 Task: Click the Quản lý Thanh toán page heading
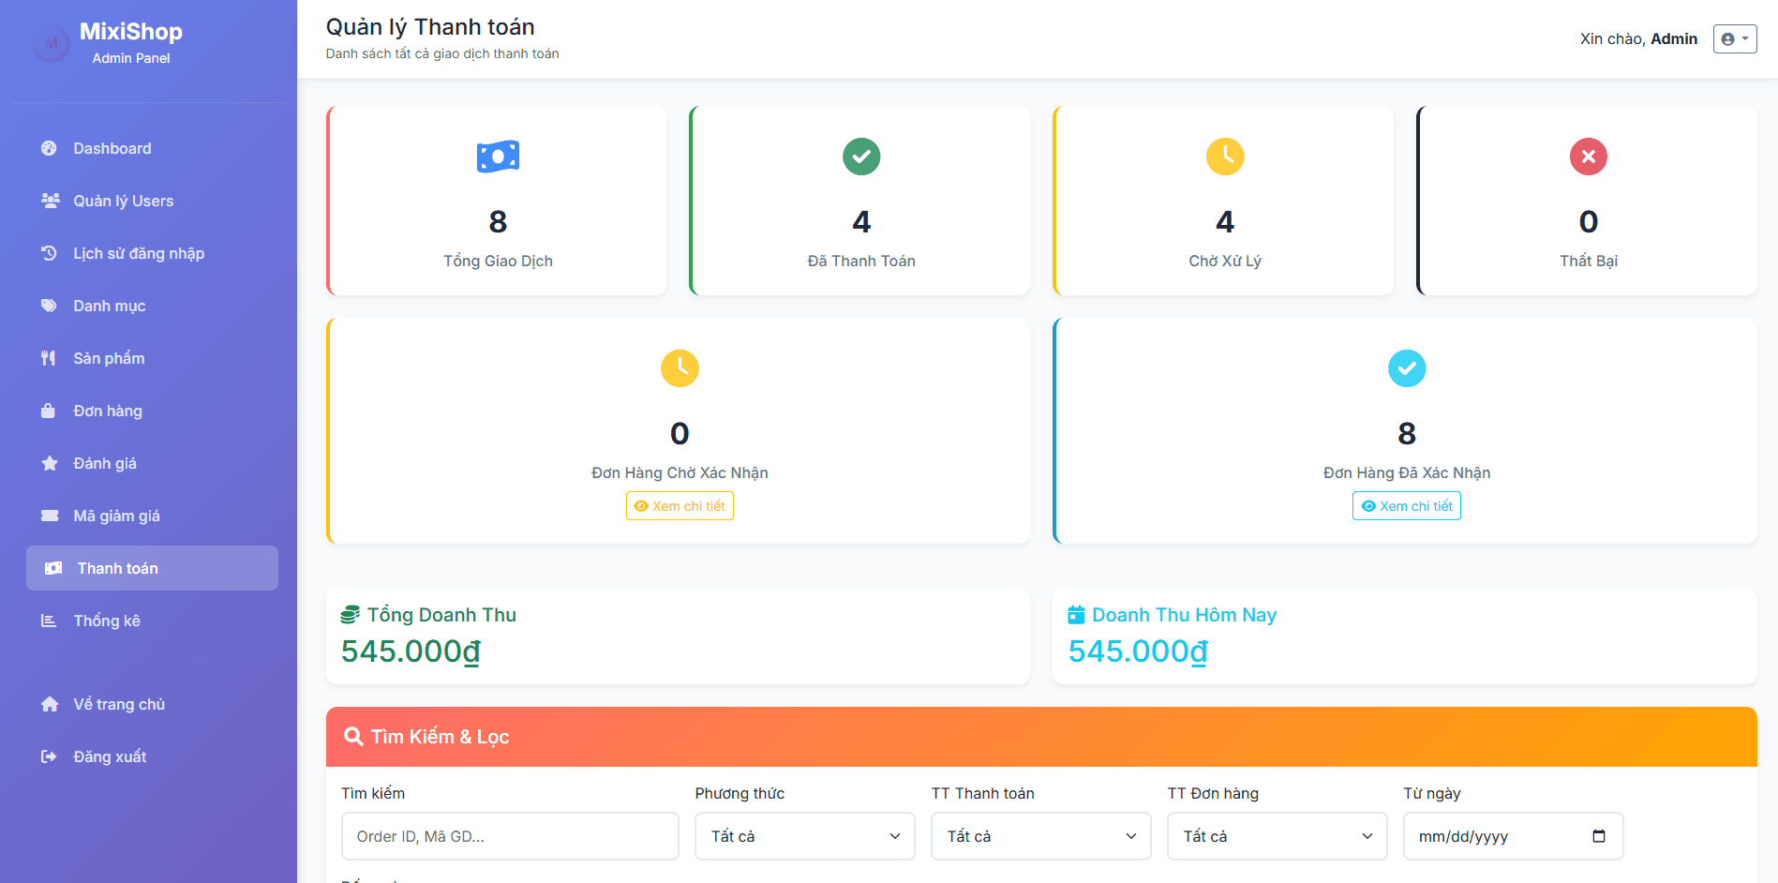coord(430,27)
